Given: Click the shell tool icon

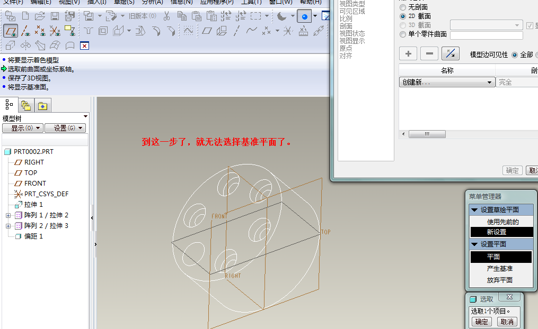Looking at the screenshot, I should click(103, 31).
